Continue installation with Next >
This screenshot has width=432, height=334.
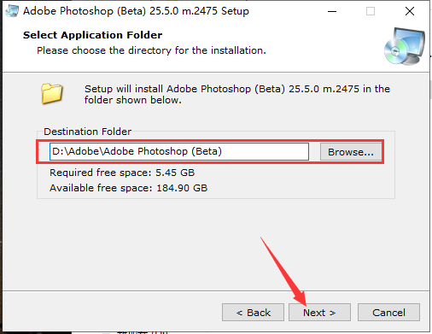pos(319,313)
